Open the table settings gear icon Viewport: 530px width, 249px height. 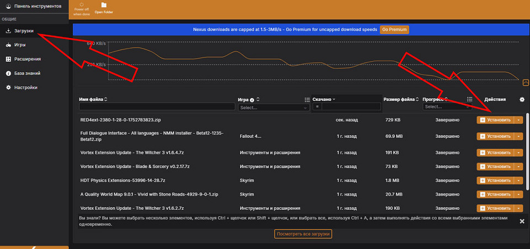(522, 100)
